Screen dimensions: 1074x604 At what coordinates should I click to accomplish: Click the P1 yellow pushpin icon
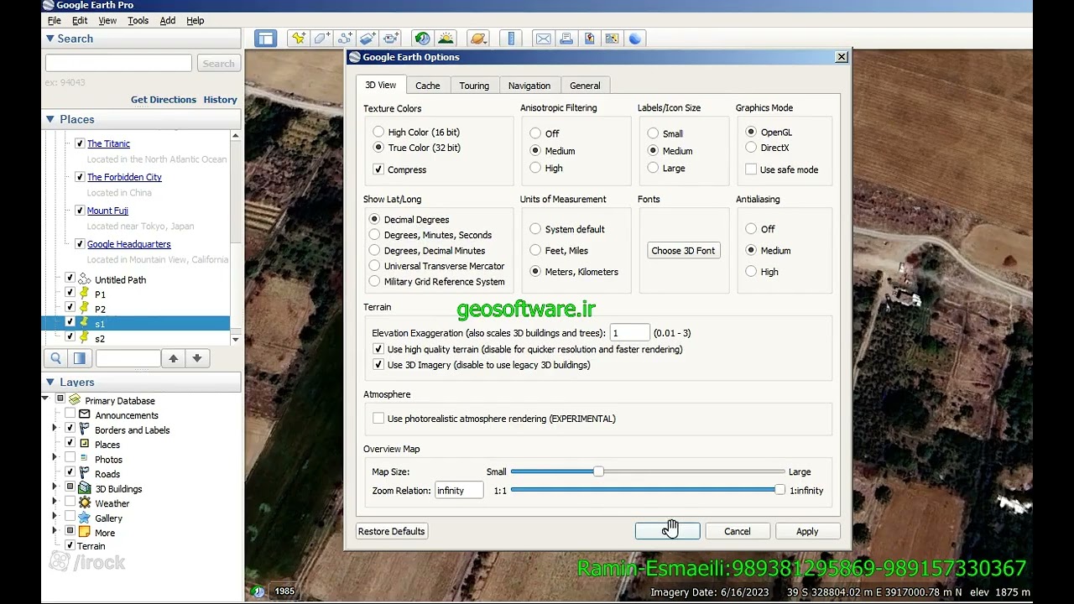[84, 294]
